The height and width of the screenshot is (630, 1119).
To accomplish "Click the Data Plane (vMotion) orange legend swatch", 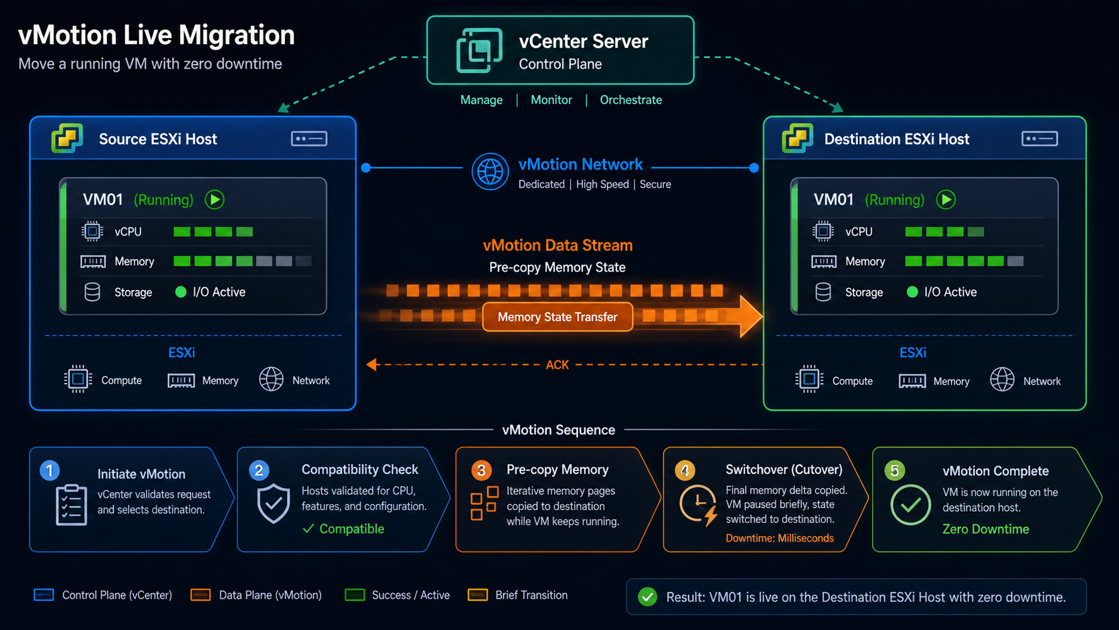I will point(201,595).
